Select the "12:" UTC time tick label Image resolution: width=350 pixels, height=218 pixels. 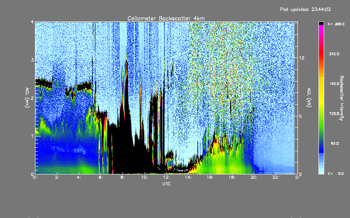[x=166, y=177]
